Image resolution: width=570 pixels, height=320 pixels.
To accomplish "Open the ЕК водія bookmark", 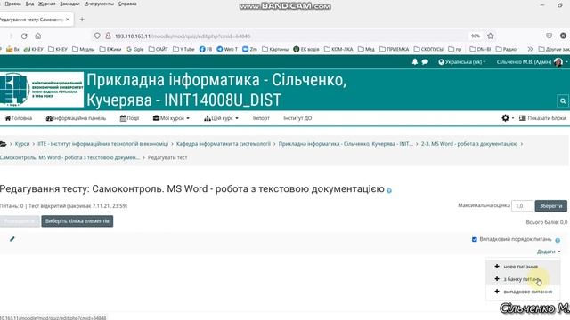I will 306,49.
